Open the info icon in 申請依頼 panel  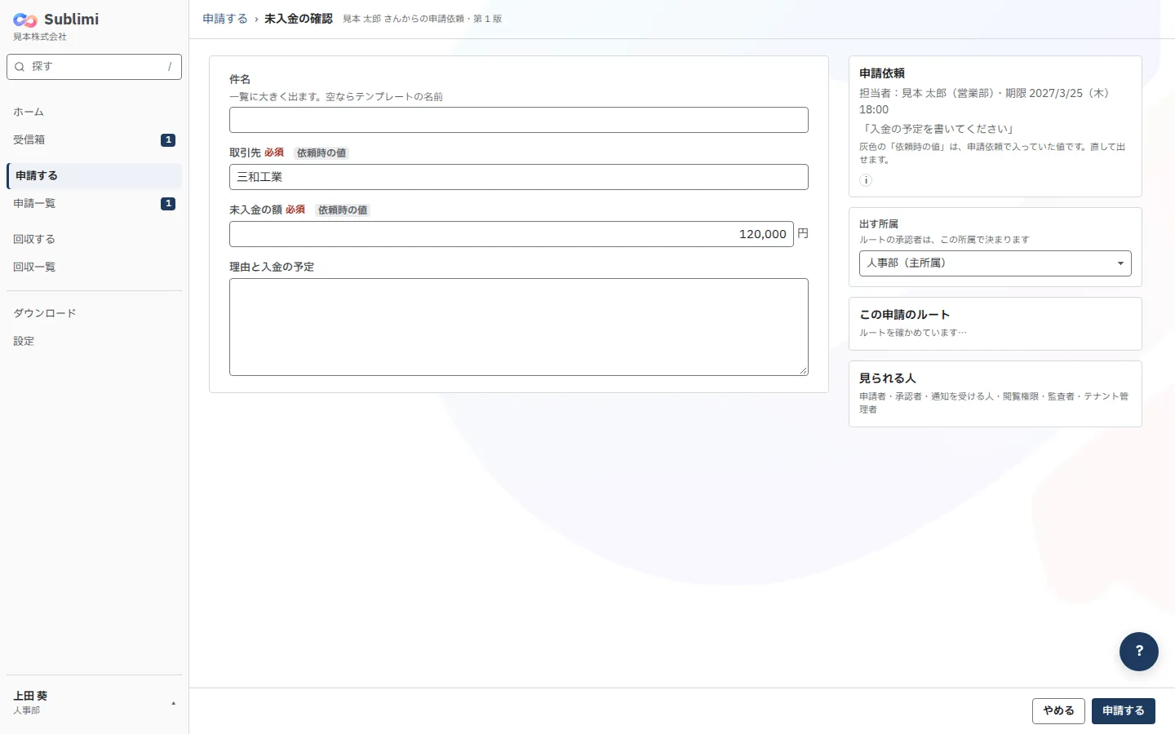point(866,180)
